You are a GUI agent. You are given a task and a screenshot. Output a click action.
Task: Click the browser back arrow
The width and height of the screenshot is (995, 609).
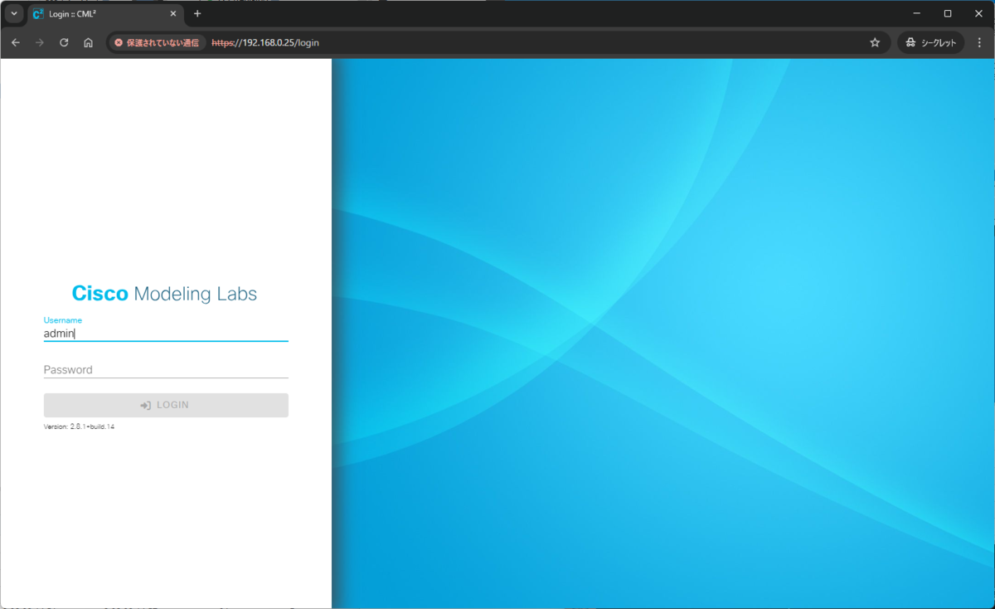[15, 42]
